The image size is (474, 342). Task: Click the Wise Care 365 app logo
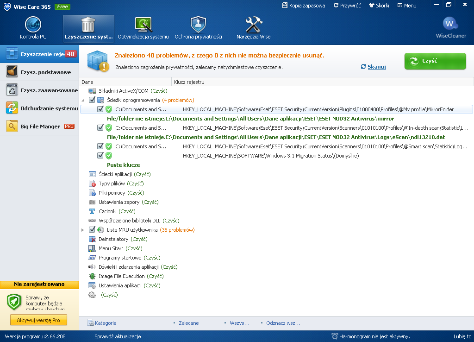[7, 6]
